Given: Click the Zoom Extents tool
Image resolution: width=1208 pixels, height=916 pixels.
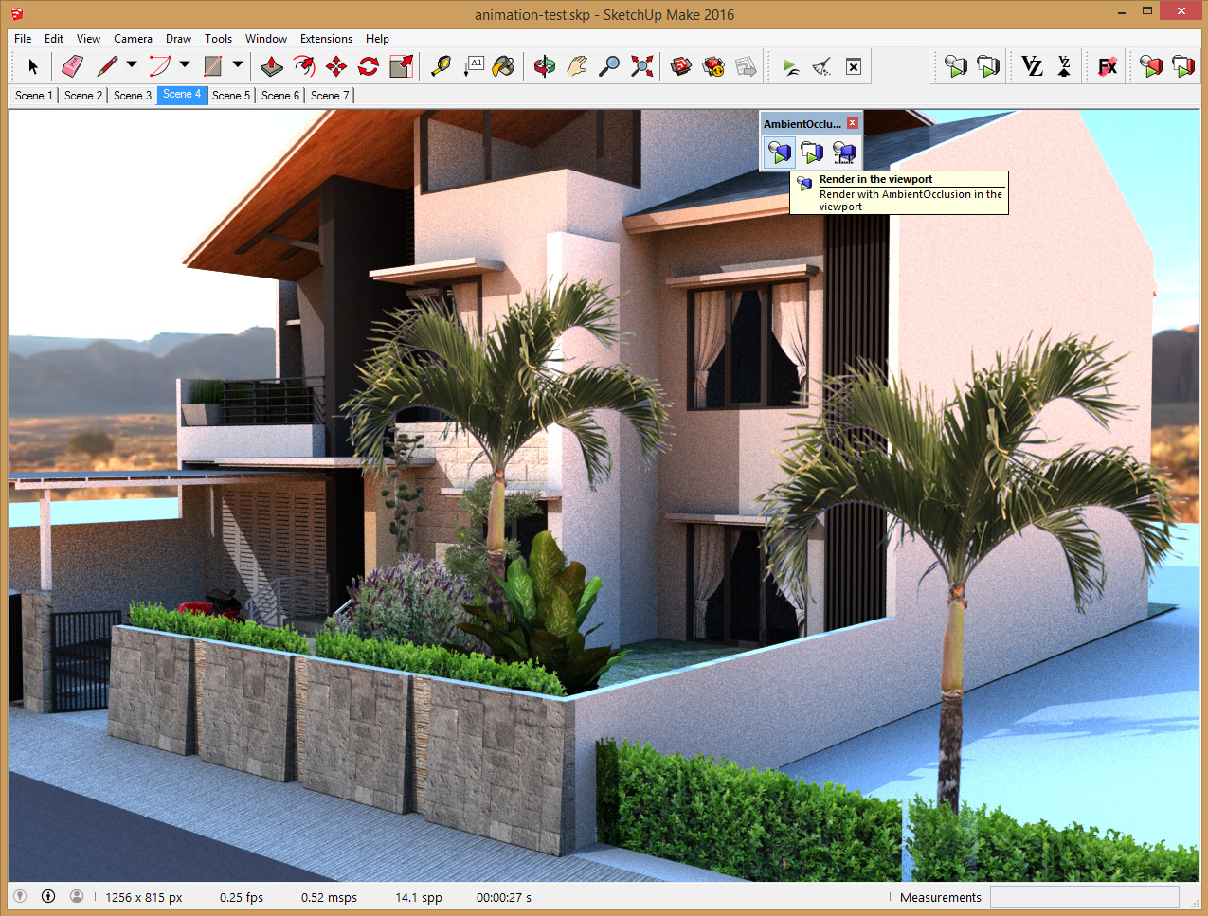Looking at the screenshot, I should pos(641,66).
